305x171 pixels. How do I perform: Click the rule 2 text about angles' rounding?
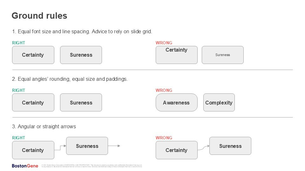click(70, 79)
